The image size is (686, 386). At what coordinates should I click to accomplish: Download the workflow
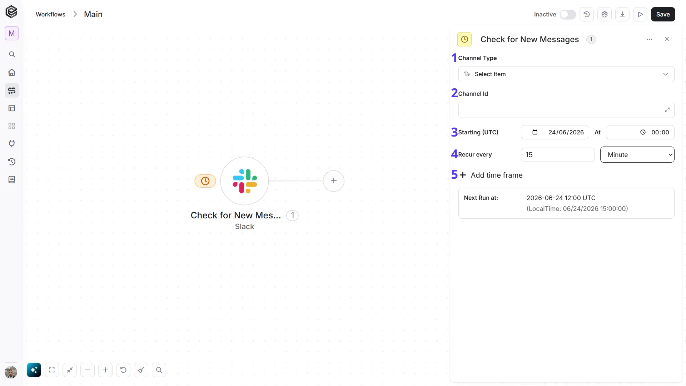tap(622, 14)
